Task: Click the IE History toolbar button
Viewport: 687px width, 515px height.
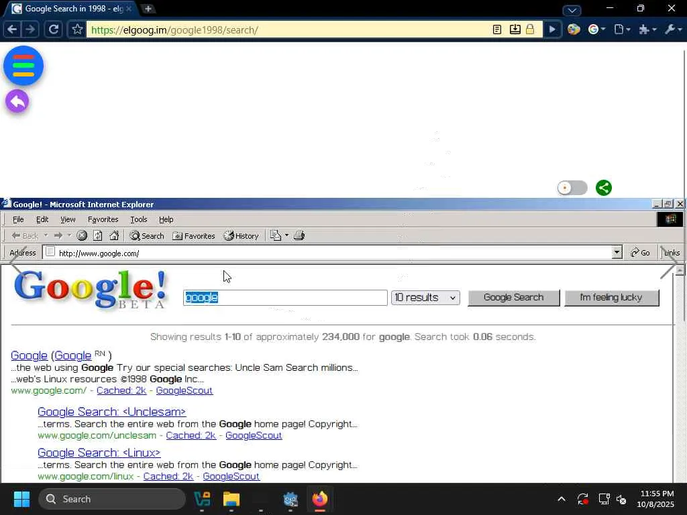Action: tap(241, 235)
